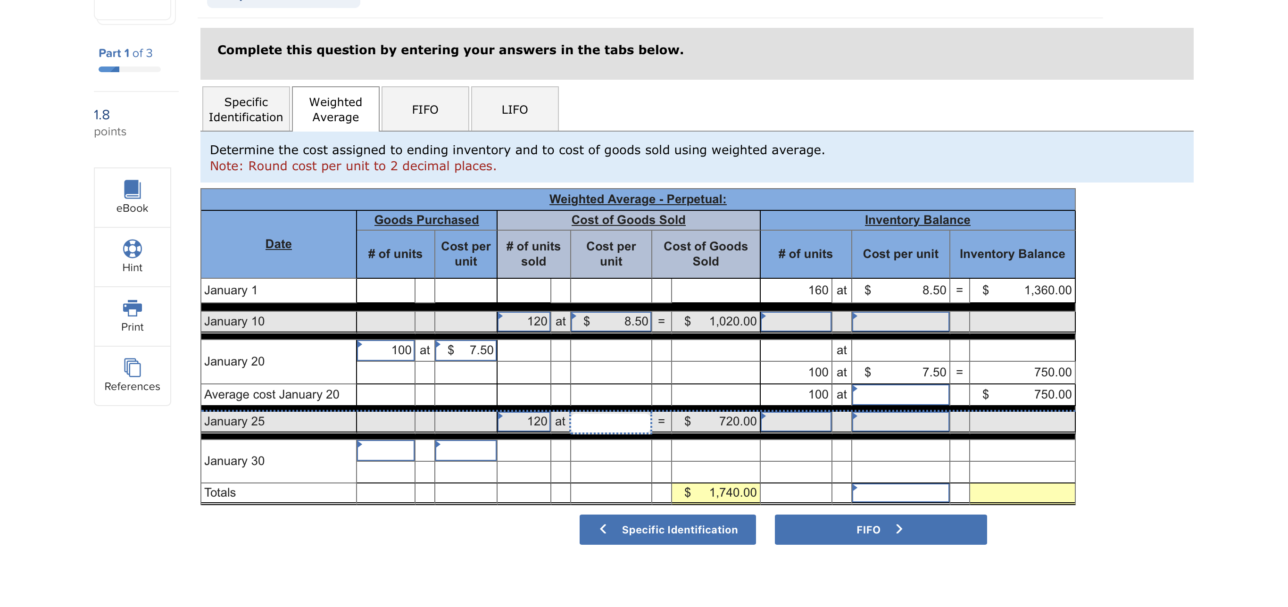Click January 25 cost per unit sold field
Screen dimensions: 1288x607
611,422
